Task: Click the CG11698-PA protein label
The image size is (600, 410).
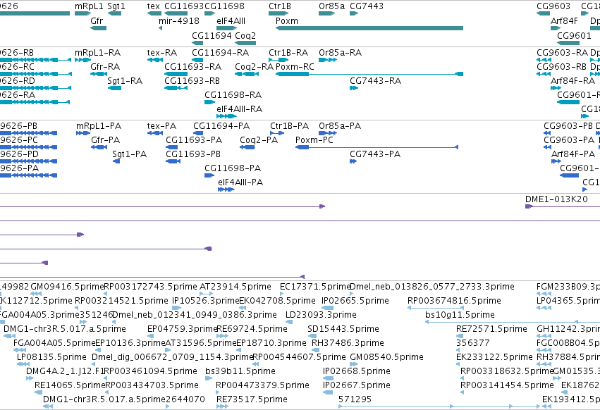Action: [233, 168]
